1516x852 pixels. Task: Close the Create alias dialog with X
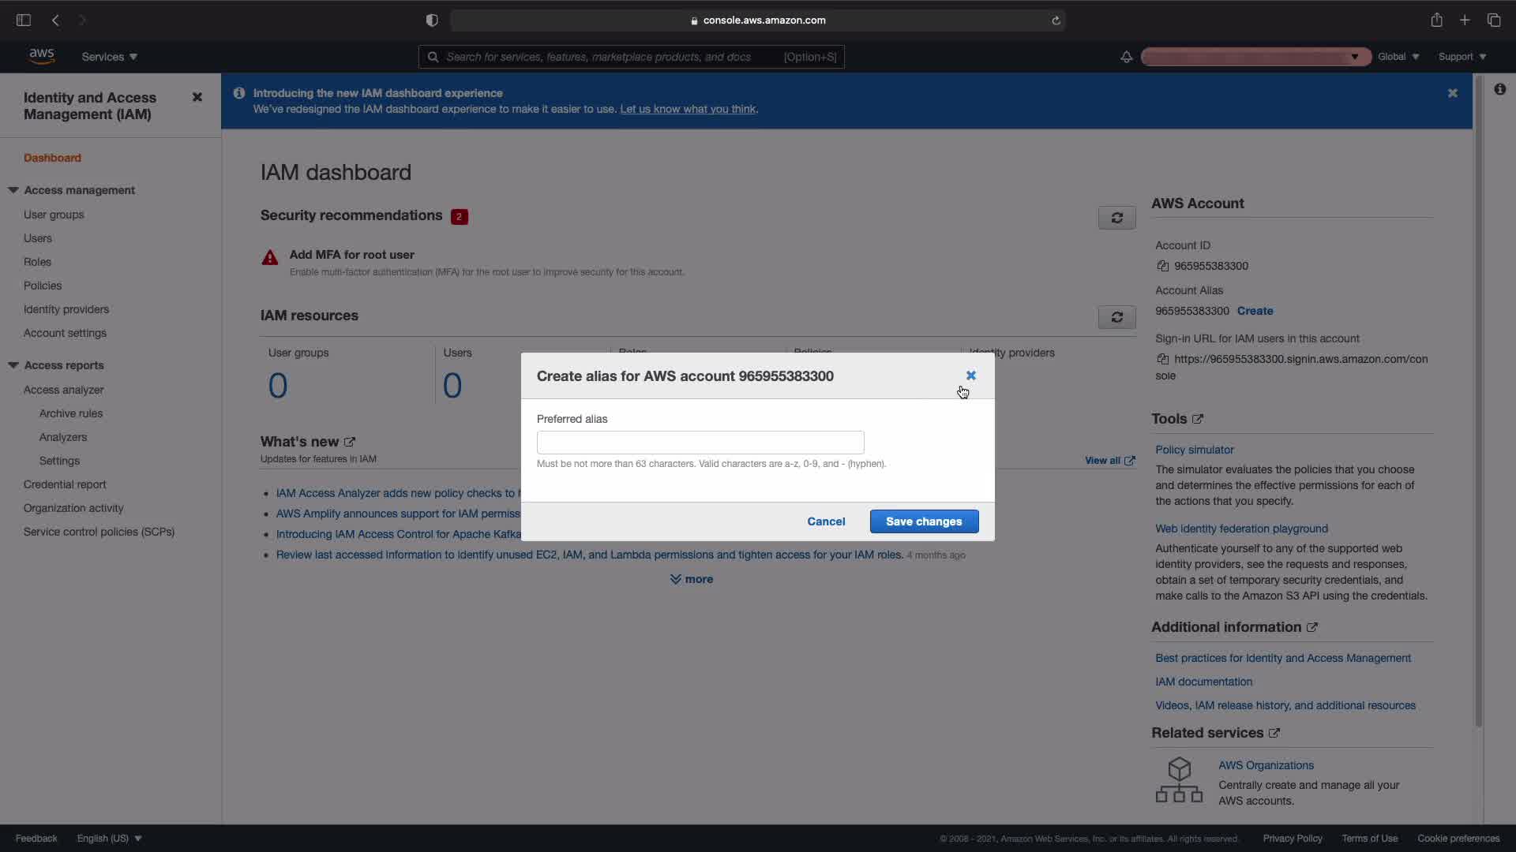(970, 376)
